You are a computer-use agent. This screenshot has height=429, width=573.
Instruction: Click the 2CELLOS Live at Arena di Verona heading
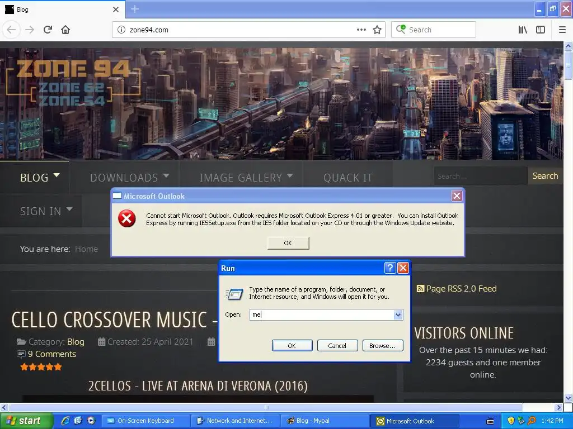198,386
